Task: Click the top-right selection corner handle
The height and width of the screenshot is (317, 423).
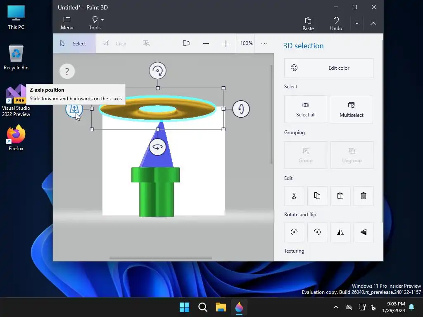Action: pyautogui.click(x=223, y=88)
